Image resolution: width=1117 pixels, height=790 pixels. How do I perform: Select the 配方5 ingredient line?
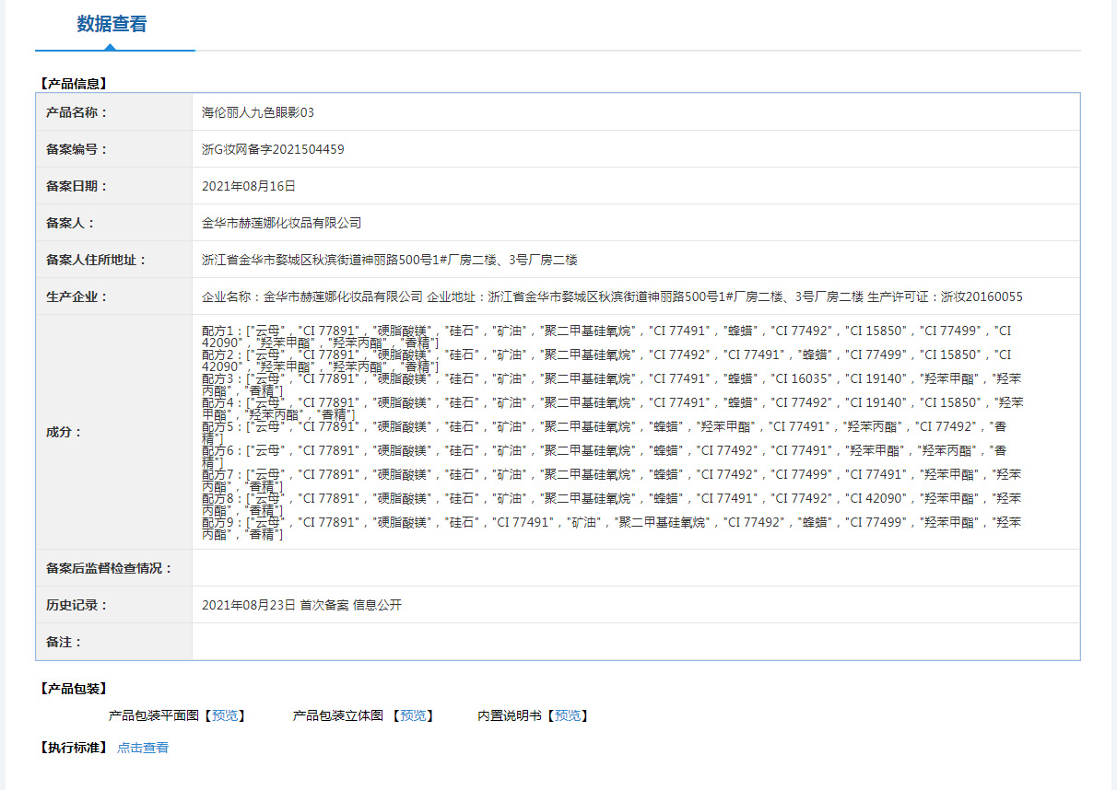coord(606,432)
